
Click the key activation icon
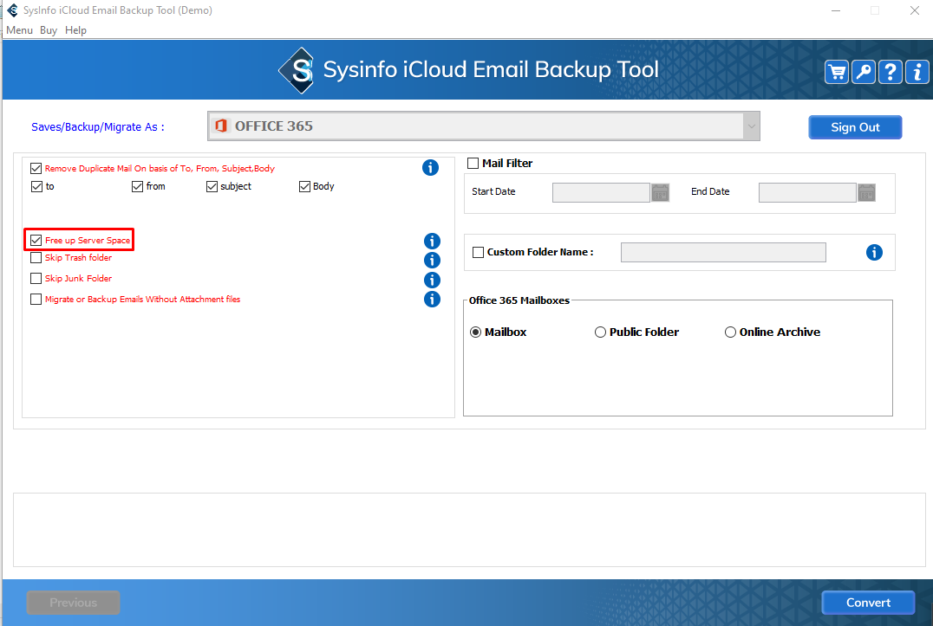864,72
